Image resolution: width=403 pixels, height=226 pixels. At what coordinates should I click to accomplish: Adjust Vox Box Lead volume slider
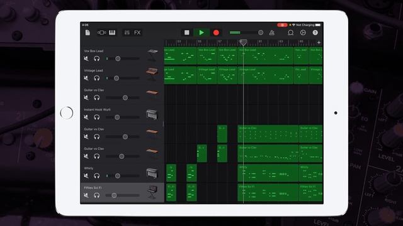pos(123,58)
